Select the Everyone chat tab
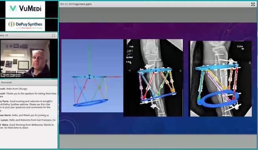Image resolution: width=258 pixels, height=150 pixels. click(6, 82)
